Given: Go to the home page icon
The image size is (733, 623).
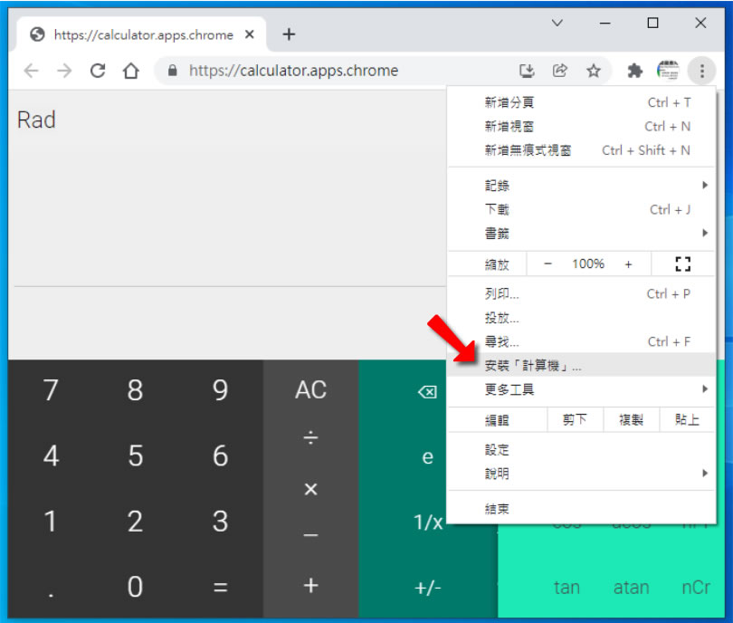Looking at the screenshot, I should point(131,71).
